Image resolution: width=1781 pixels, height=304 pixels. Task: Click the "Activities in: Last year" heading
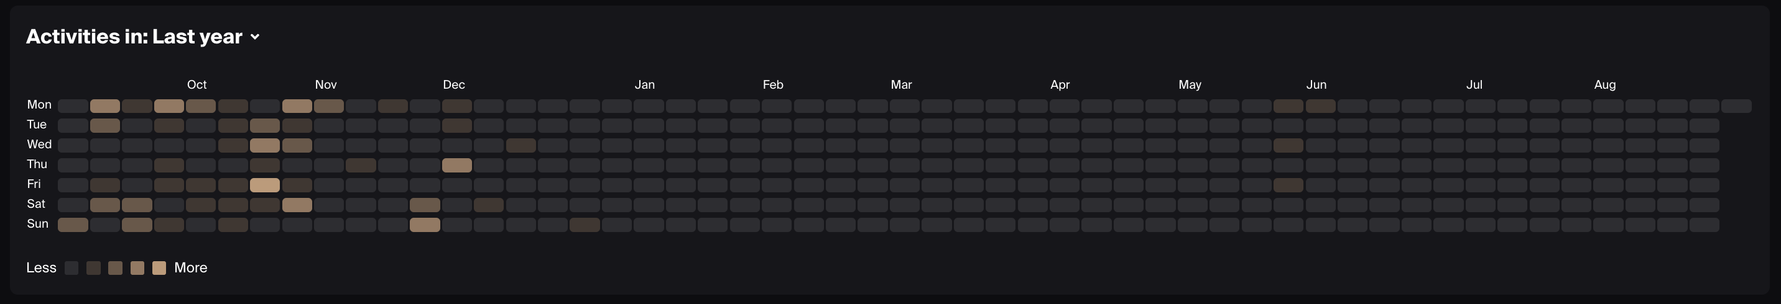point(134,37)
